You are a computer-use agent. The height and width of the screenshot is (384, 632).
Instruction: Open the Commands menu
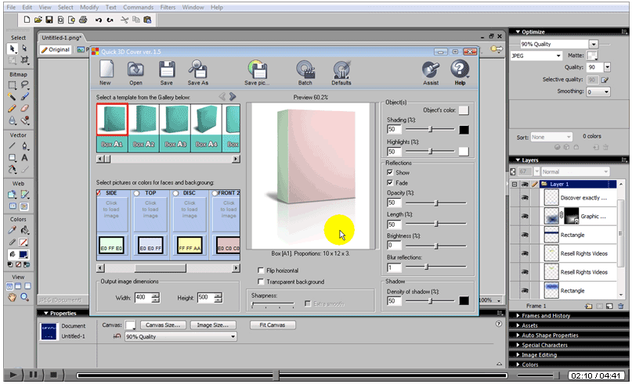click(x=139, y=7)
